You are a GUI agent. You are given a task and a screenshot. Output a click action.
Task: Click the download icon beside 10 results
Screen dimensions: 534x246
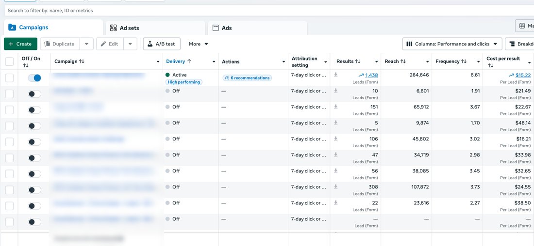tap(335, 91)
